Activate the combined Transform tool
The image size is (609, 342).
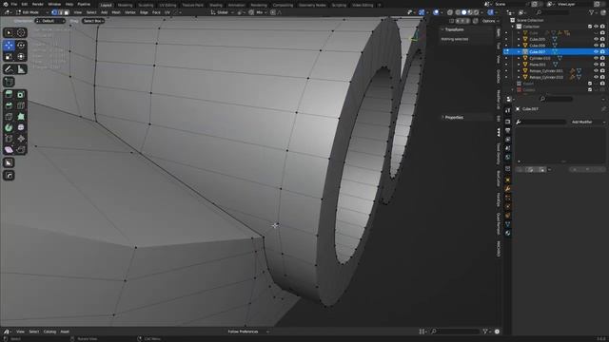pos(21,57)
